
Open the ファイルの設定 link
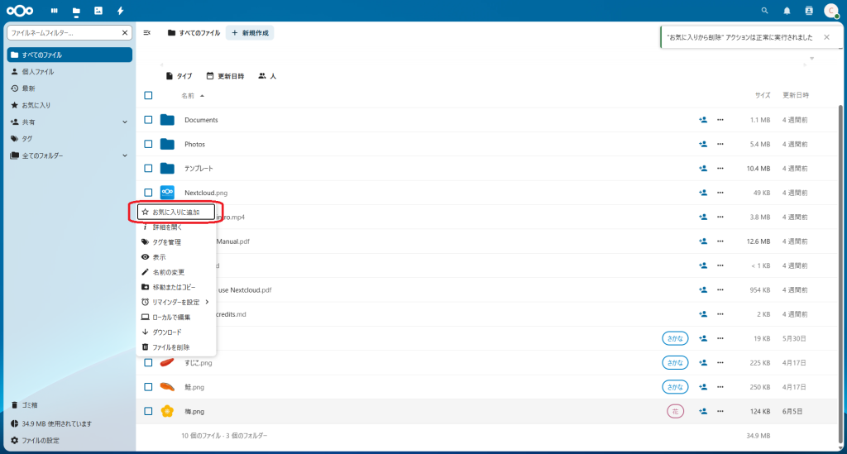click(x=40, y=440)
